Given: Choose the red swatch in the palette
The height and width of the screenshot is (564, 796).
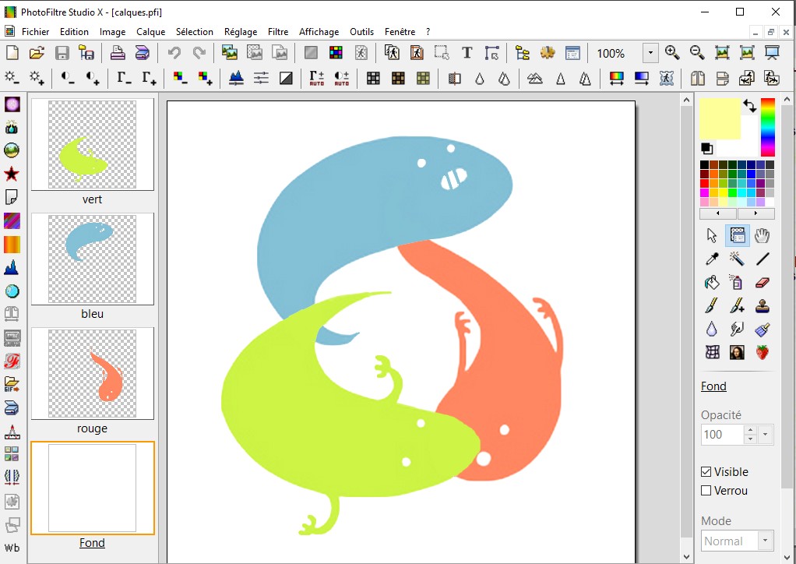Looking at the screenshot, I should [705, 183].
